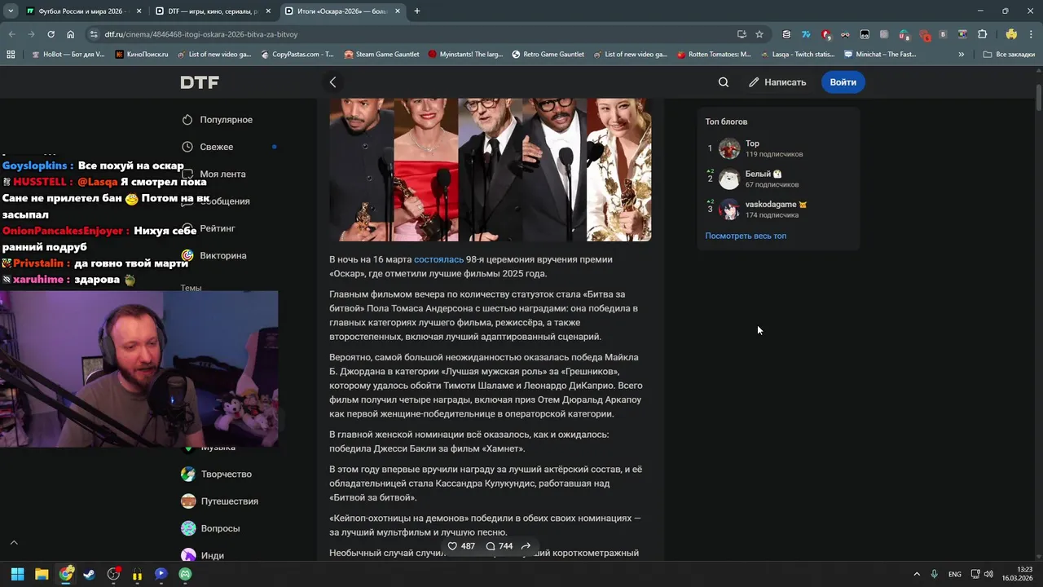Viewport: 1043px width, 587px height.
Task: Open File Explorer from taskbar
Action: 42,574
